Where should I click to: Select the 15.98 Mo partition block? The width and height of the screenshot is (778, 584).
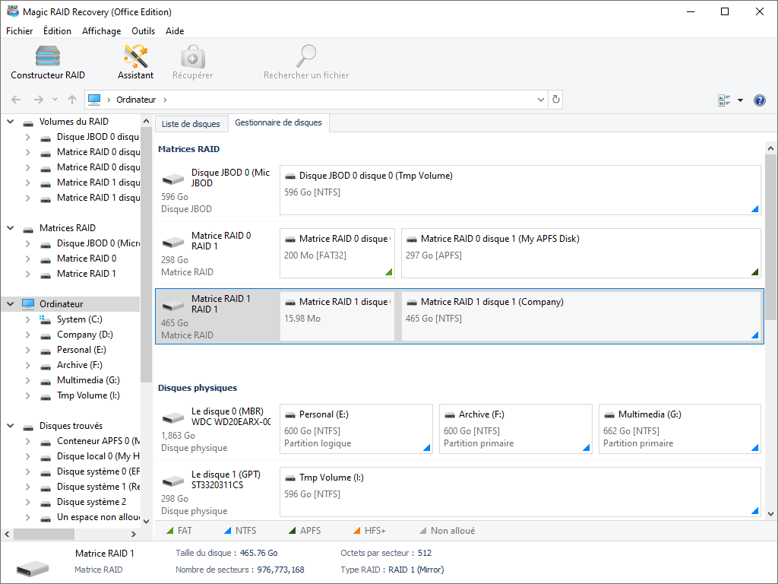(x=337, y=316)
